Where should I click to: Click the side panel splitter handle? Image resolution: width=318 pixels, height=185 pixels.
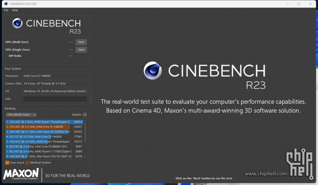pos(92,98)
